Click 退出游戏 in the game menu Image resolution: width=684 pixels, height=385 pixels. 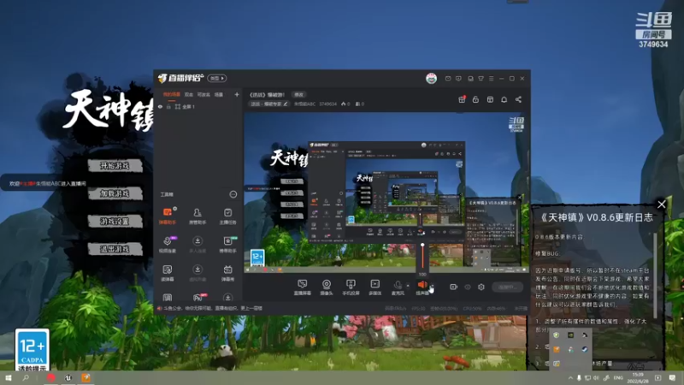pyautogui.click(x=115, y=249)
